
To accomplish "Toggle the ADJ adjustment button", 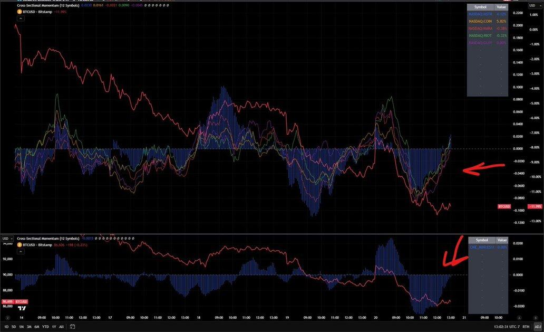I will 537,327.
